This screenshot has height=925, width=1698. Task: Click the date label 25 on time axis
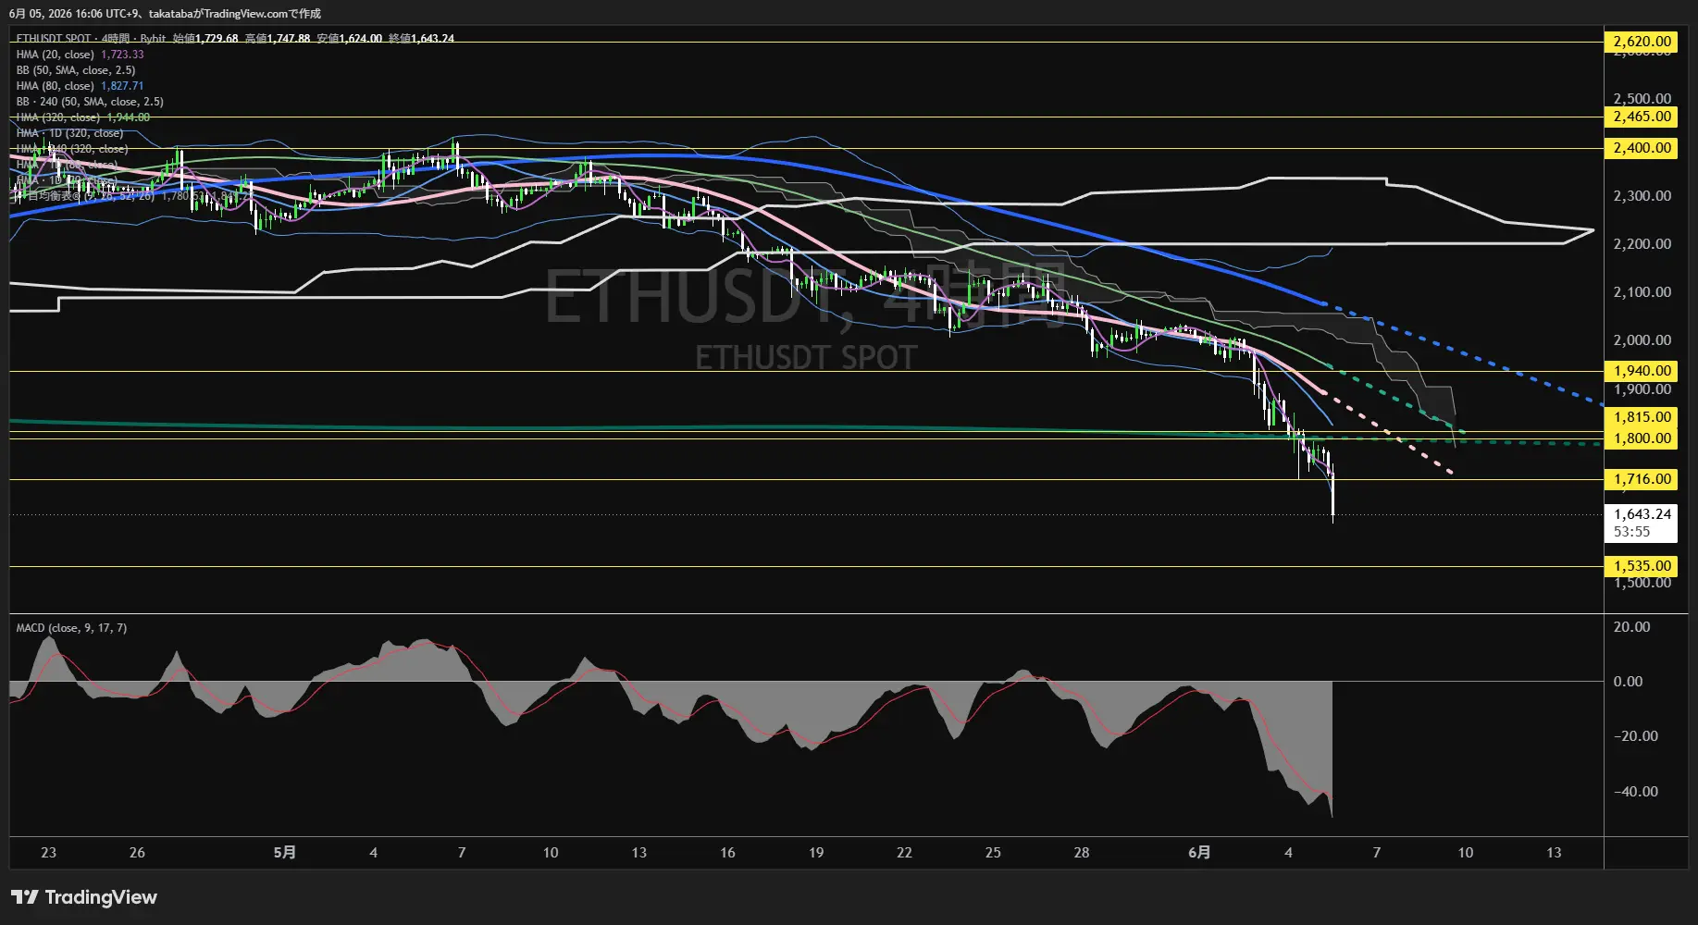coord(993,853)
